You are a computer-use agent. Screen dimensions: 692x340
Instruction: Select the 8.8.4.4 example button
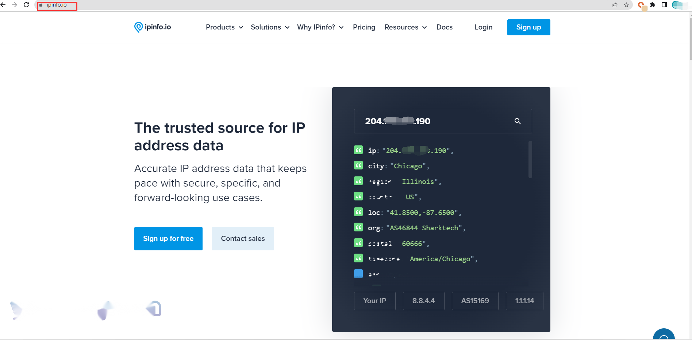click(423, 301)
